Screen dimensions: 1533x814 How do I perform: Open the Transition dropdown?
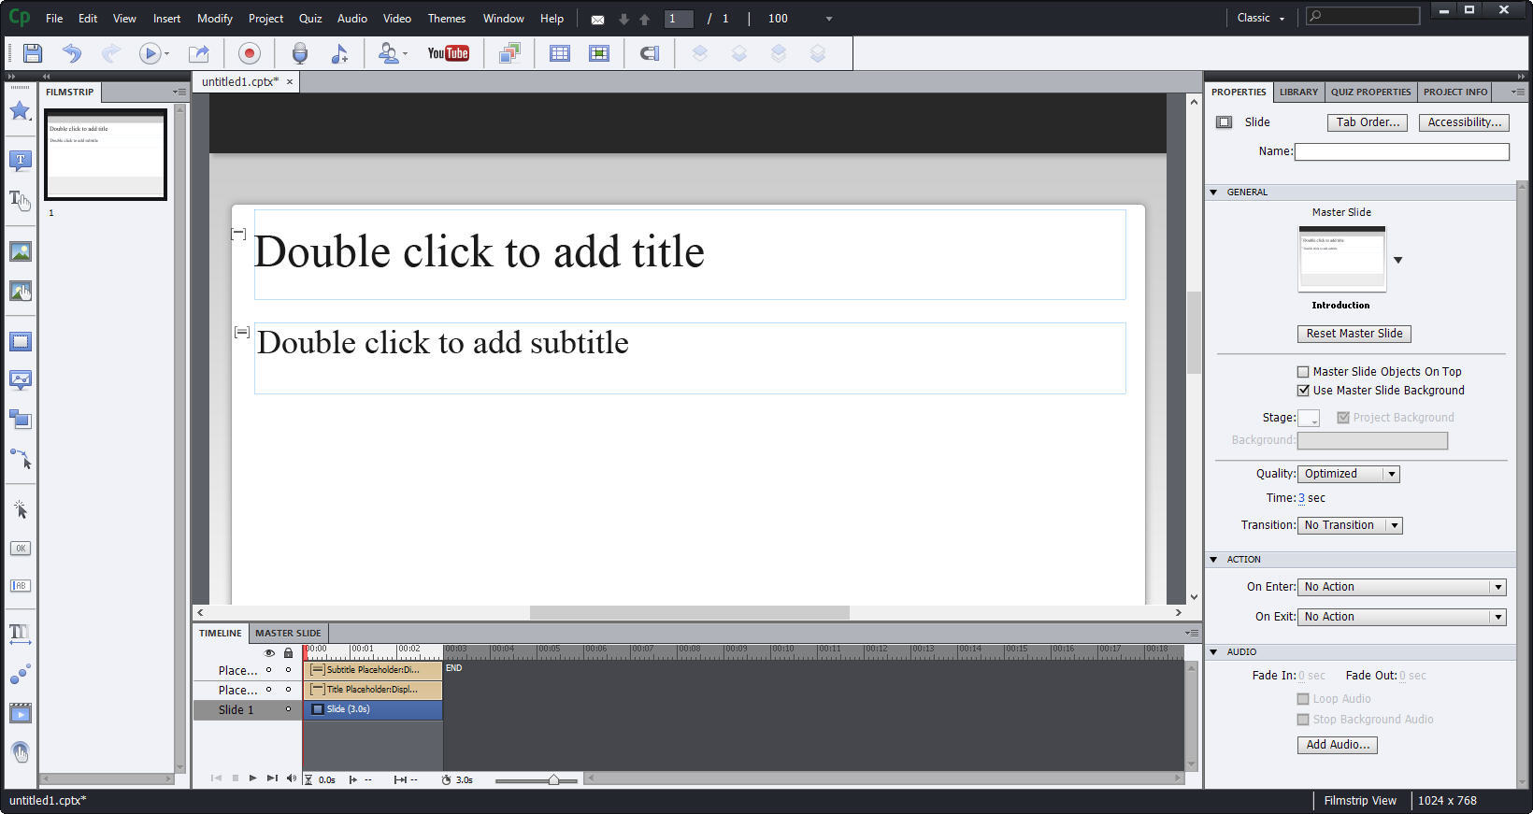(1350, 525)
